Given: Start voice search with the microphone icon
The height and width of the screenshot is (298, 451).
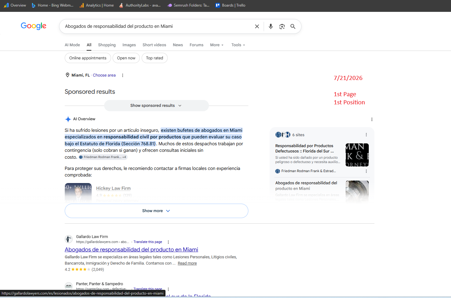Looking at the screenshot, I should point(271,27).
